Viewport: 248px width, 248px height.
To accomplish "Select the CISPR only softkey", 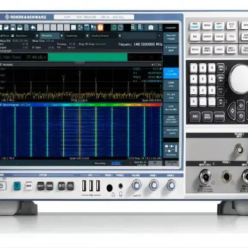I will point(171,84).
